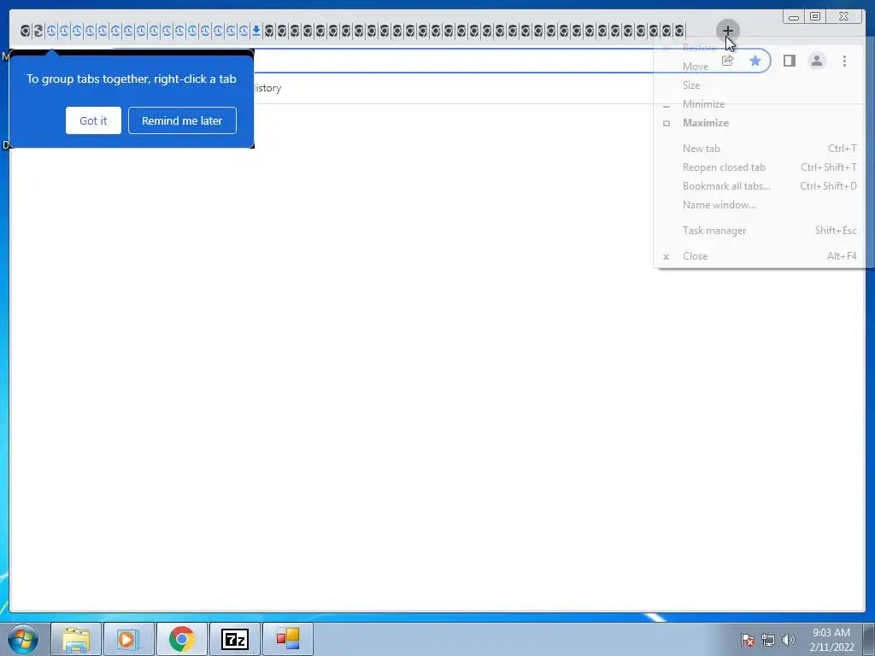Open Windows Explorer from the taskbar
The width and height of the screenshot is (875, 656).
click(x=76, y=639)
